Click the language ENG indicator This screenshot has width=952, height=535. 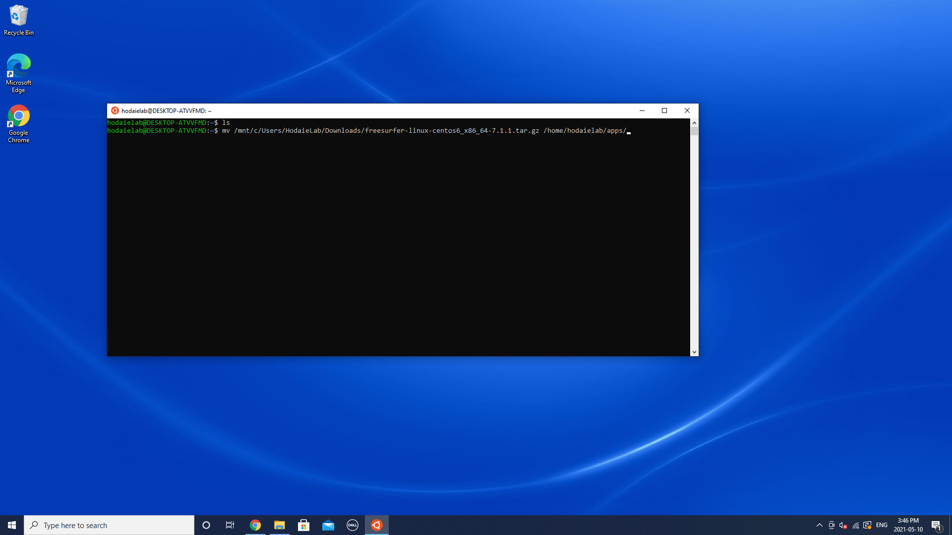click(x=882, y=525)
